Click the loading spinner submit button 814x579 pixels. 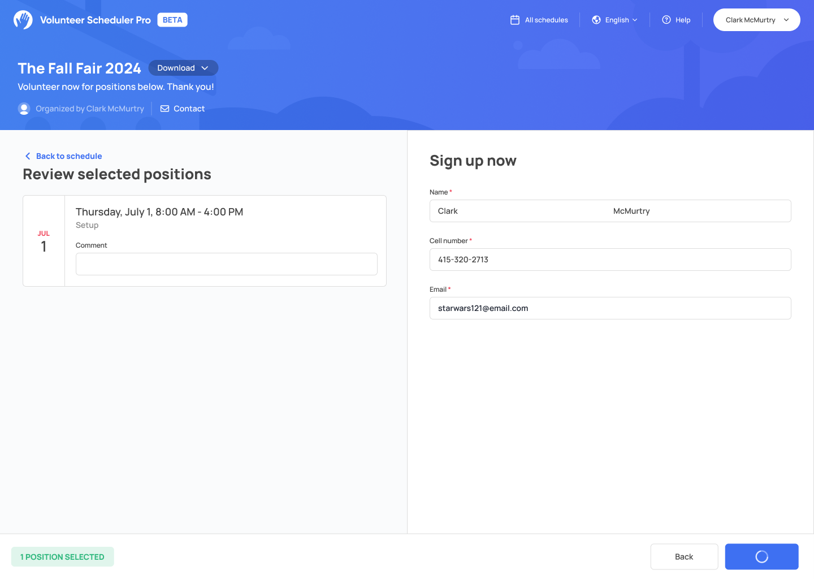coord(761,556)
